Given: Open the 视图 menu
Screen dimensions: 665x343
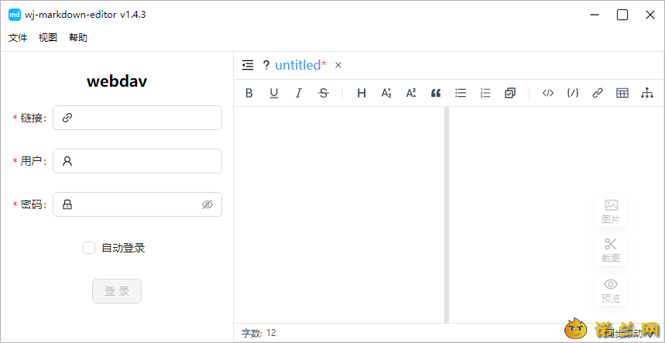Looking at the screenshot, I should pyautogui.click(x=48, y=38).
